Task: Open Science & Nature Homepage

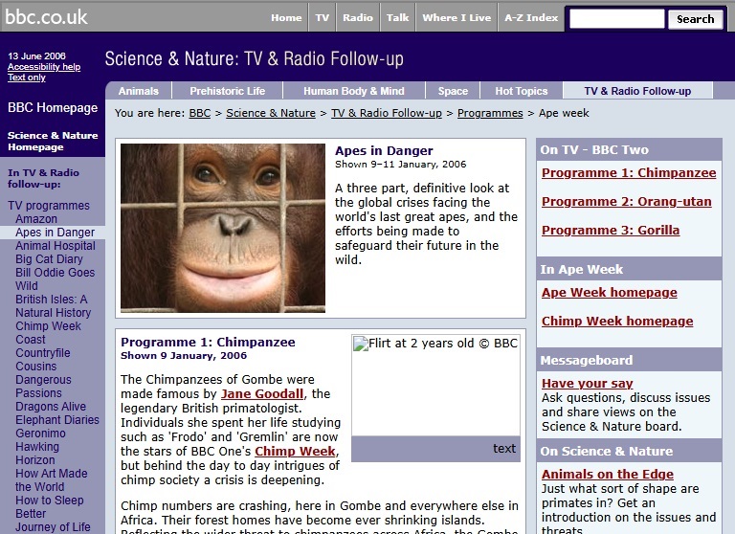Action: coord(53,141)
